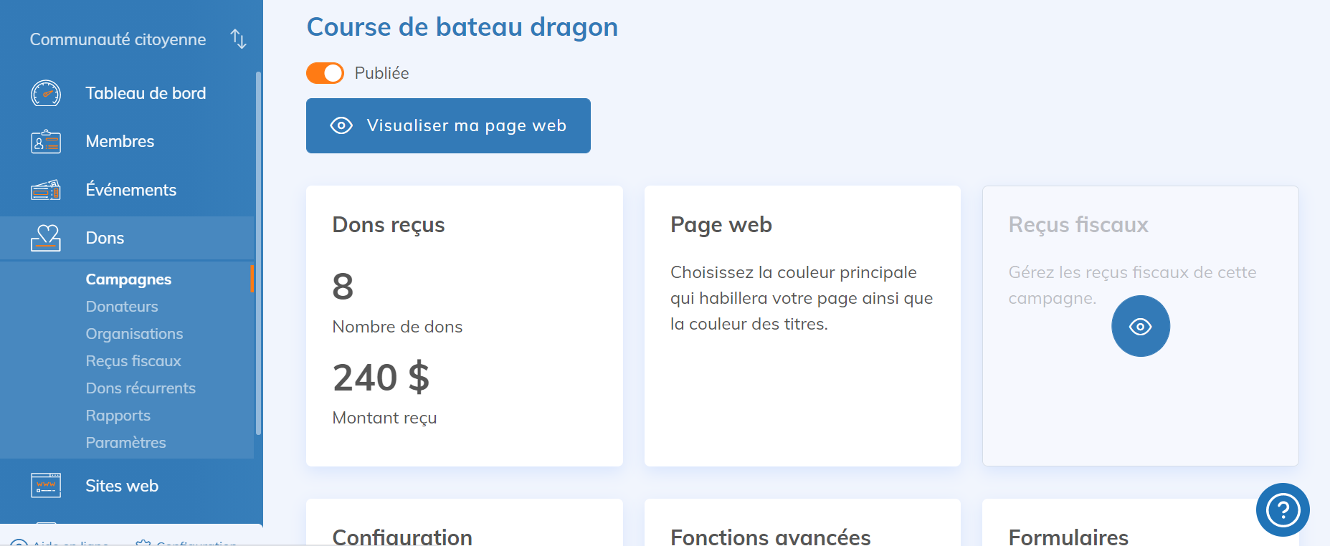Click the Dons heart icon in sidebar
The height and width of the screenshot is (546, 1330).
tap(46, 238)
